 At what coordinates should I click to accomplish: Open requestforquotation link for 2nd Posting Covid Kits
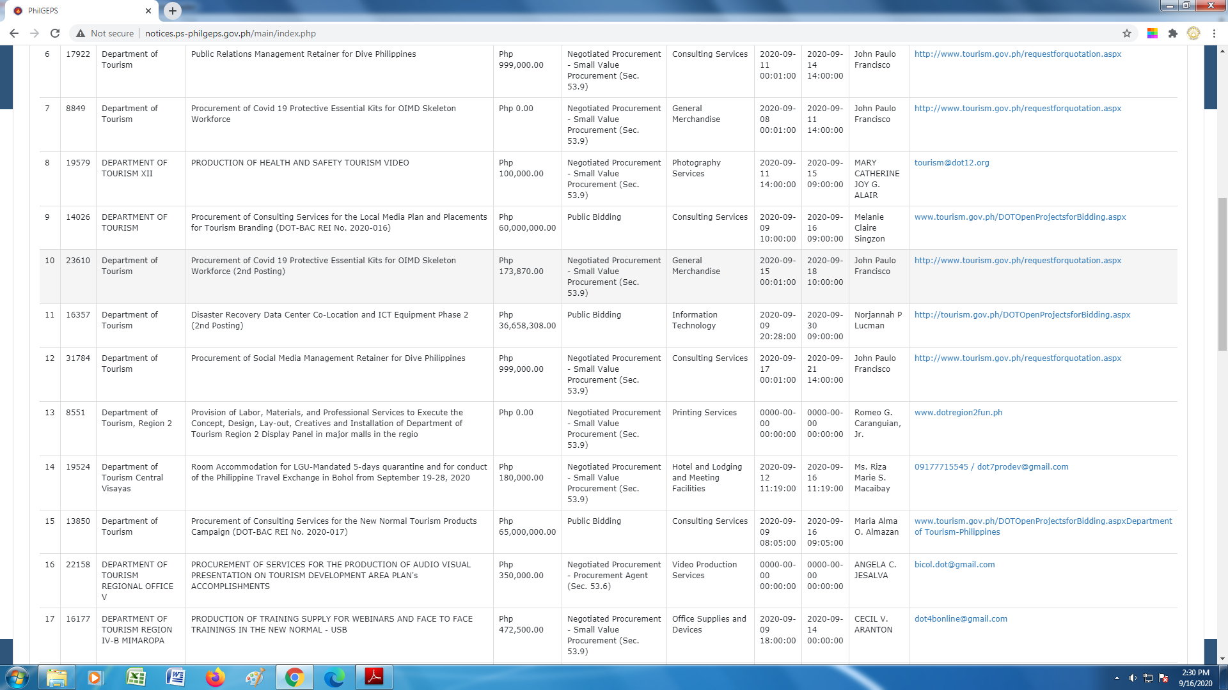1018,261
